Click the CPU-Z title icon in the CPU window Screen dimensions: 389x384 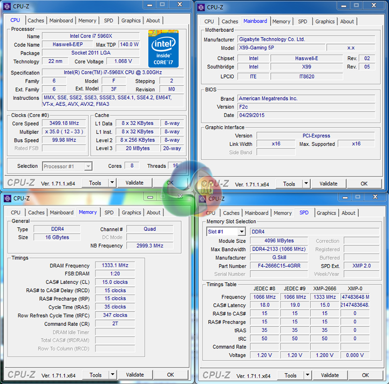7,6
